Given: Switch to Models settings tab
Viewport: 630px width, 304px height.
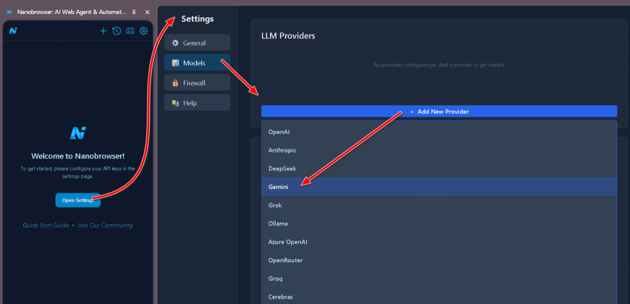Looking at the screenshot, I should (197, 63).
